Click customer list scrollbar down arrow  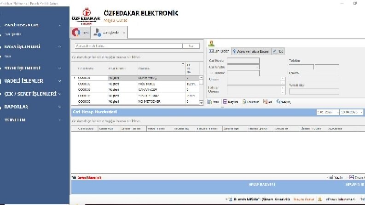(x=201, y=102)
